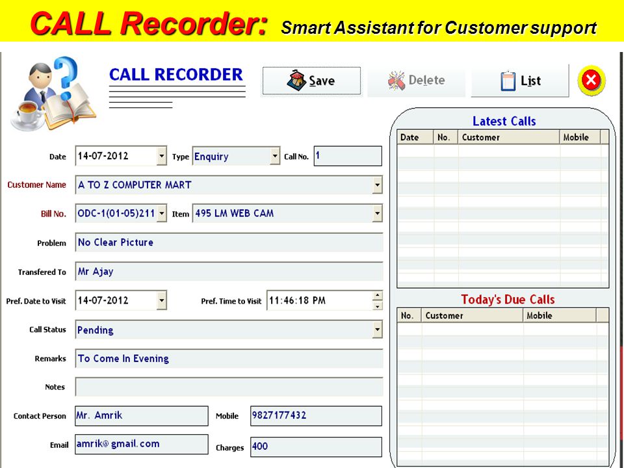Expand the Item dropdown arrow
This screenshot has height=468, width=624.
pos(377,213)
